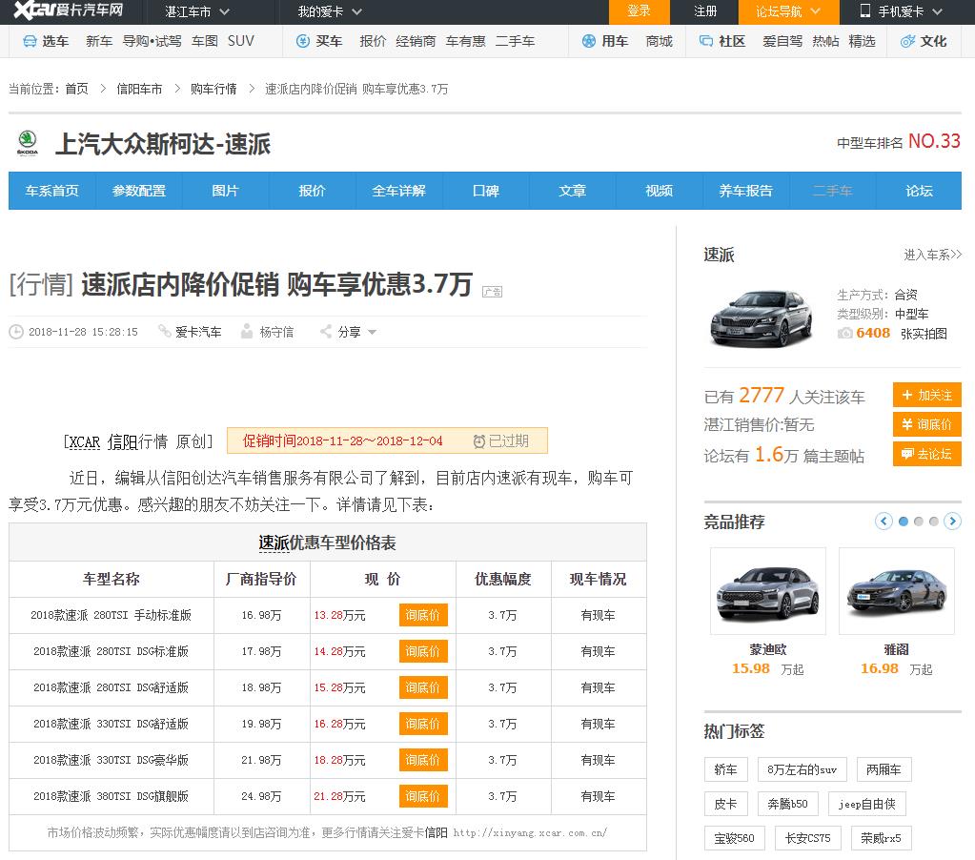
Task: Go to the 报价 tab in blue bar
Action: 313,191
